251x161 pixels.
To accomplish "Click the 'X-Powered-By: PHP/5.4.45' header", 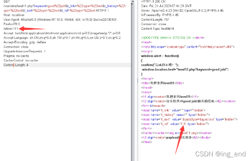I will (160, 15).
